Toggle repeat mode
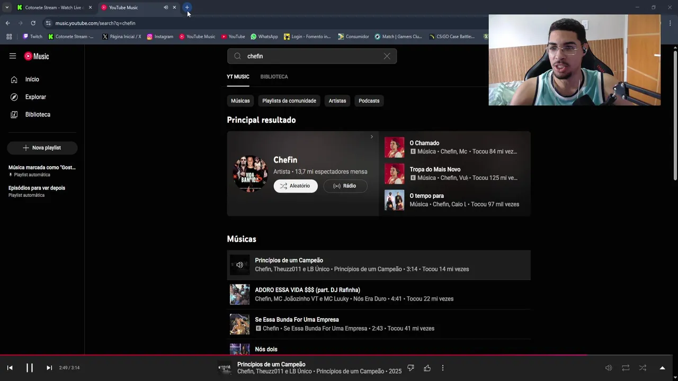The width and height of the screenshot is (678, 381). [626, 368]
